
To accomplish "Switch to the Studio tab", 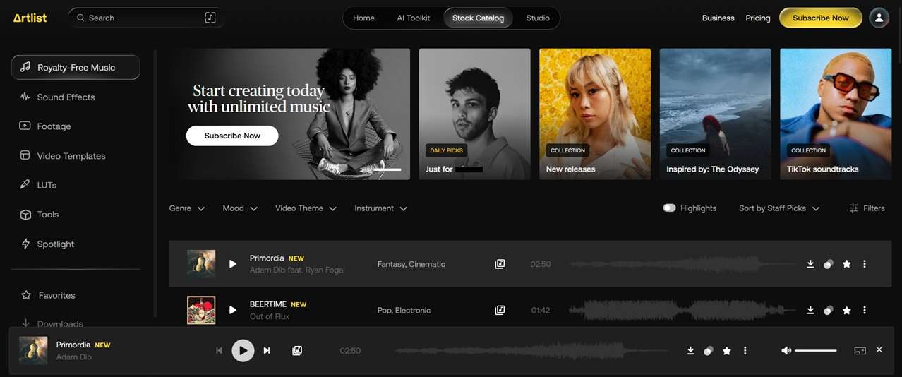I will point(538,18).
